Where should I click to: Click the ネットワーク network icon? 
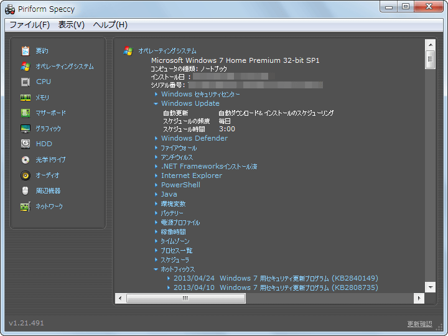tap(26, 207)
